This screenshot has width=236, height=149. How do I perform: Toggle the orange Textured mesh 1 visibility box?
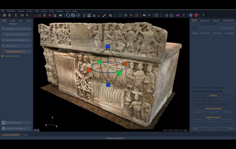click(x=2, y=56)
